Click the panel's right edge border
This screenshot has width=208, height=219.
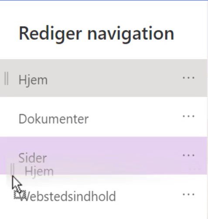pyautogui.click(x=208, y=110)
